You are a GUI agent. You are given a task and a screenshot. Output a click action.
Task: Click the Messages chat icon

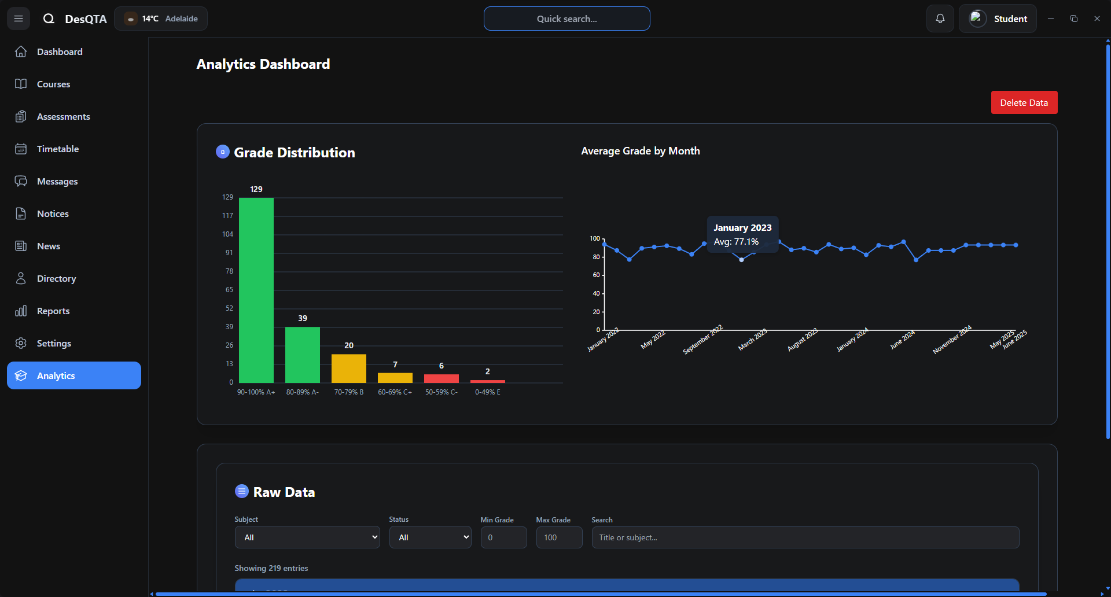pos(21,181)
